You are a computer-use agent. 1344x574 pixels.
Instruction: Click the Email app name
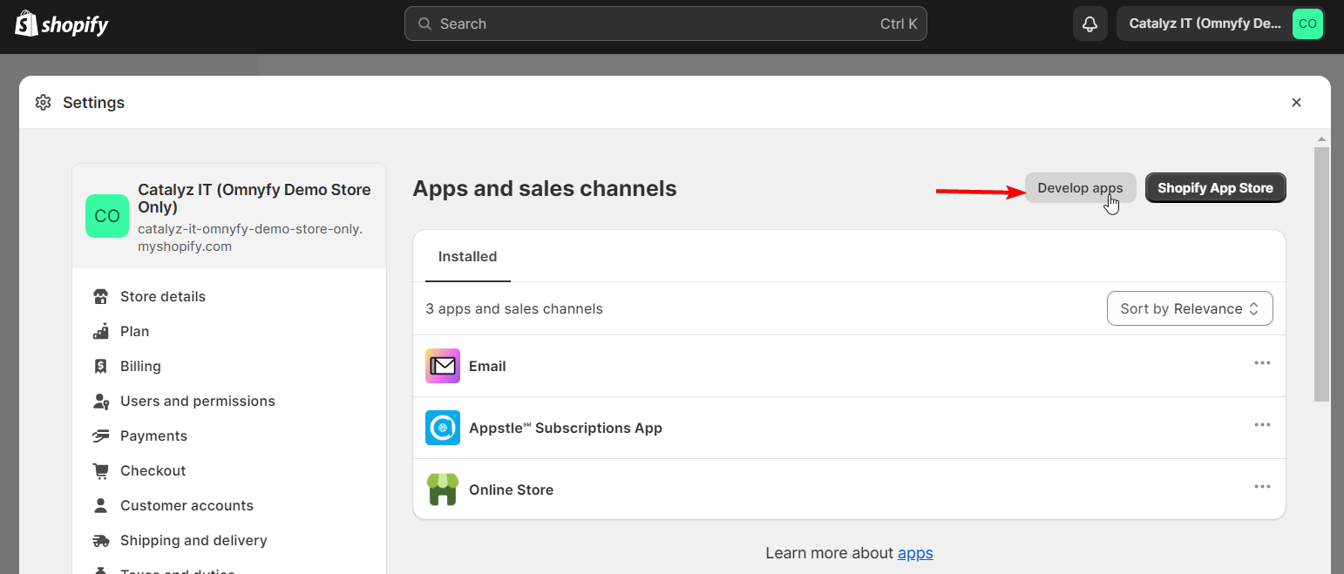tap(487, 366)
